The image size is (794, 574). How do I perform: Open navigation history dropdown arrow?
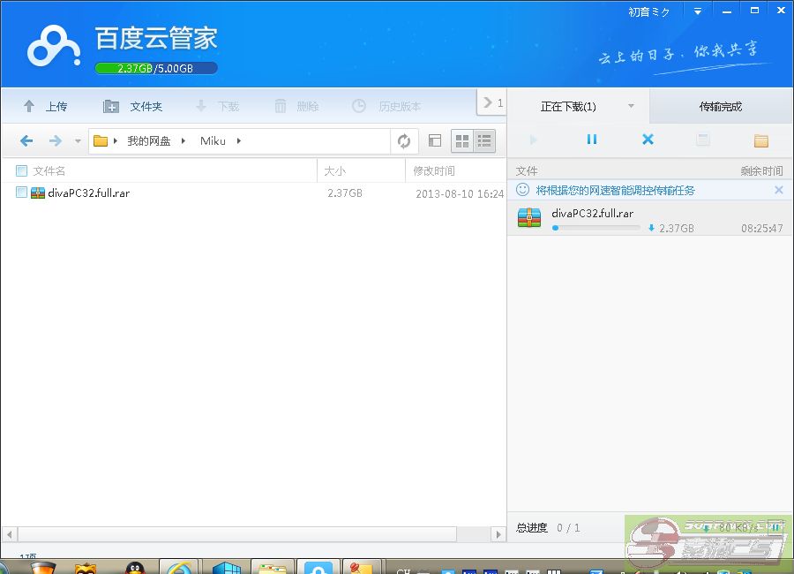78,141
